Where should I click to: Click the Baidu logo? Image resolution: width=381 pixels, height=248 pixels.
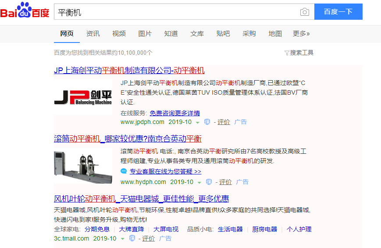pyautogui.click(x=25, y=10)
